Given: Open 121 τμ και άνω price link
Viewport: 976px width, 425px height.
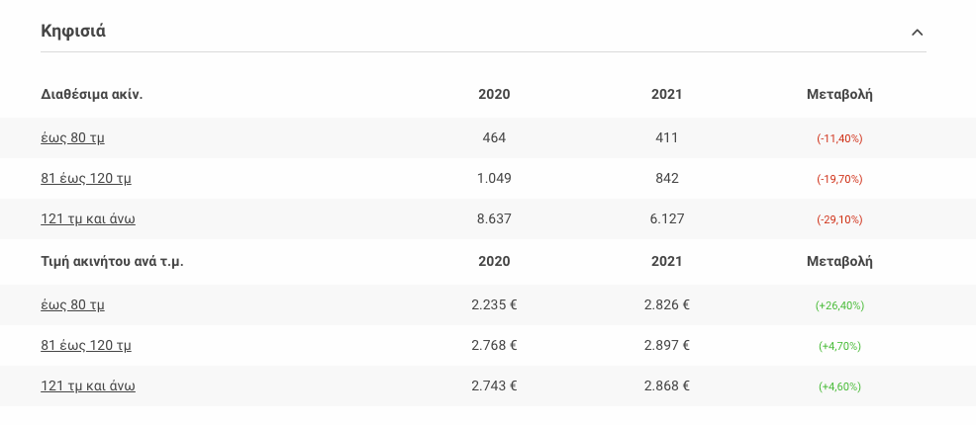Looking at the screenshot, I should click(88, 385).
